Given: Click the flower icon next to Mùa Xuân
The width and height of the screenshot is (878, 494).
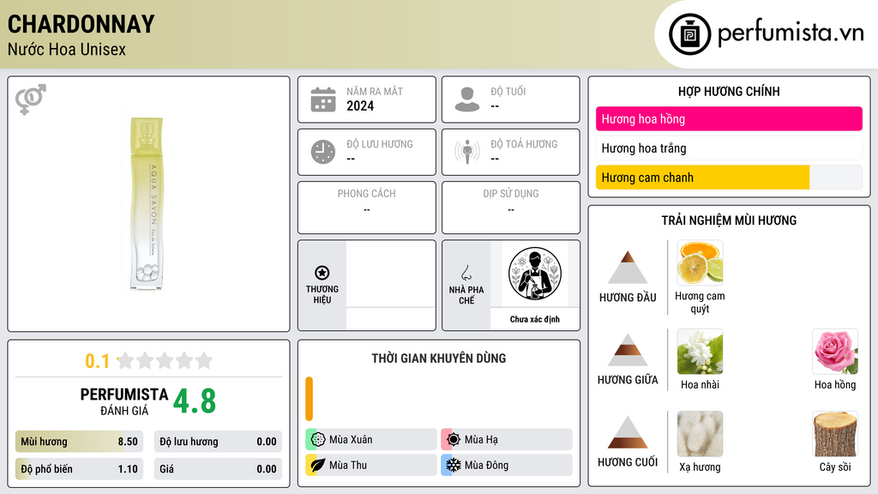Looking at the screenshot, I should (318, 440).
